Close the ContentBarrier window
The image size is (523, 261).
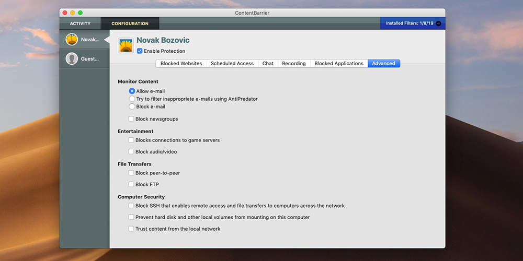coord(65,13)
